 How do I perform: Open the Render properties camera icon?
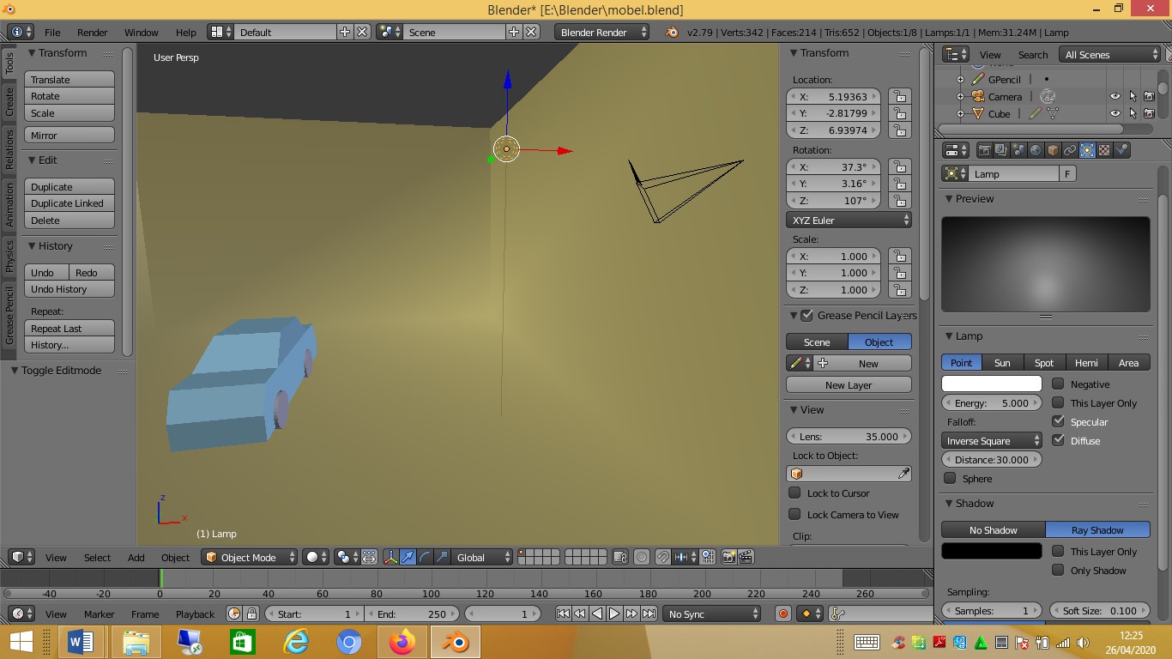985,149
